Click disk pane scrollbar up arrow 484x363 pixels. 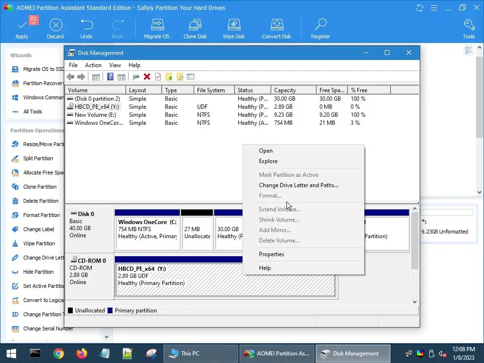(x=415, y=209)
